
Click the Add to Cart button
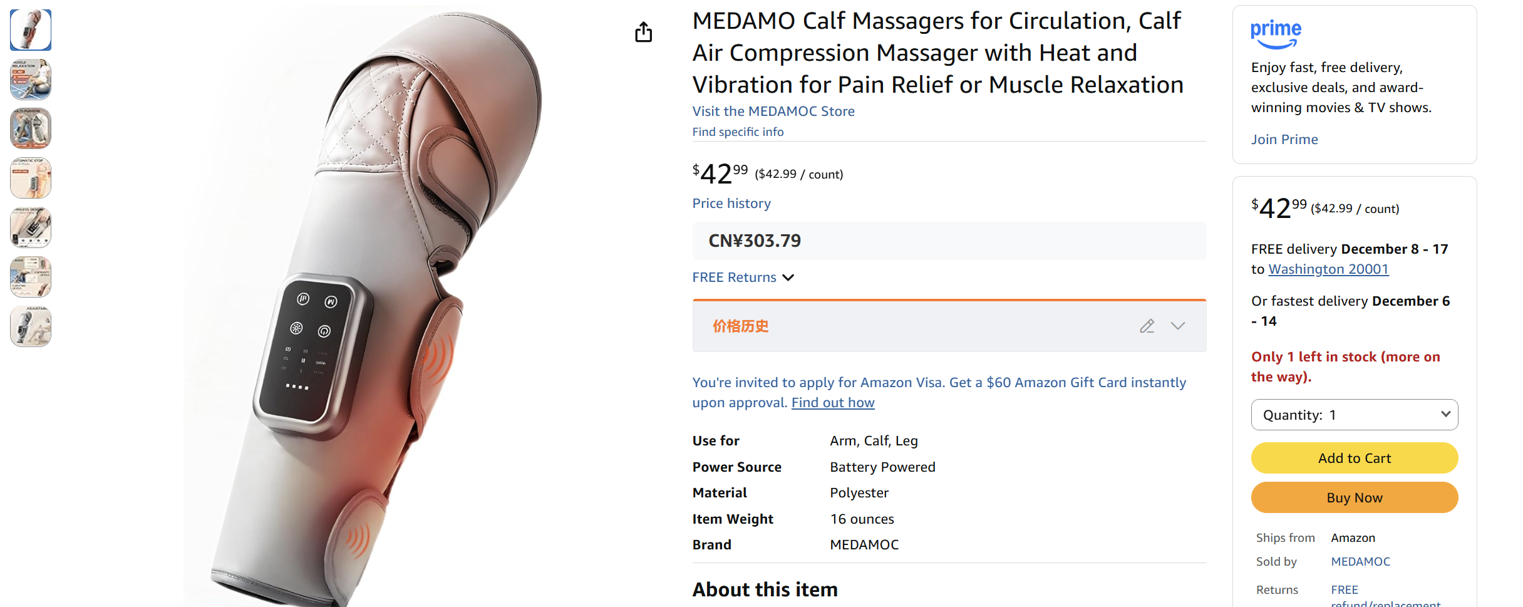coord(1354,458)
